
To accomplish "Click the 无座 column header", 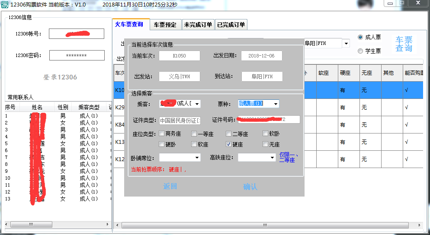I will pos(370,73).
